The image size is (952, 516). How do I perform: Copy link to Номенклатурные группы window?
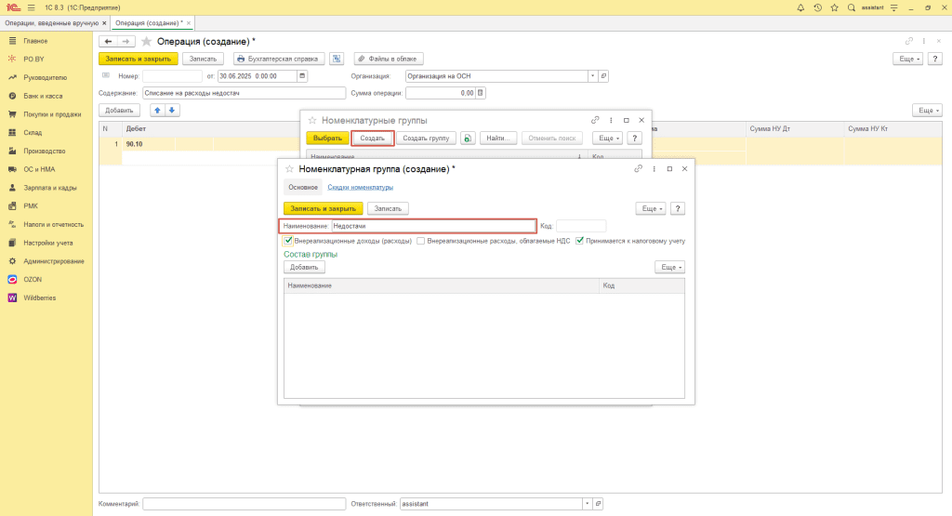tap(595, 120)
